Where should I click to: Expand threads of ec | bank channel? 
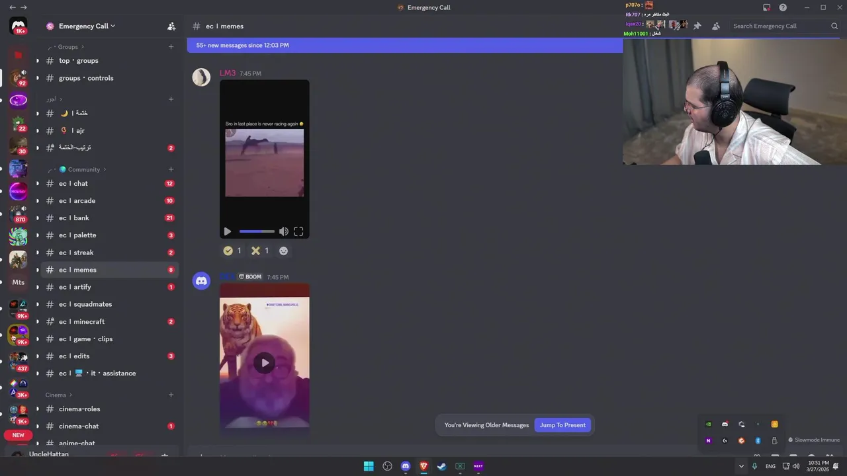click(37, 218)
